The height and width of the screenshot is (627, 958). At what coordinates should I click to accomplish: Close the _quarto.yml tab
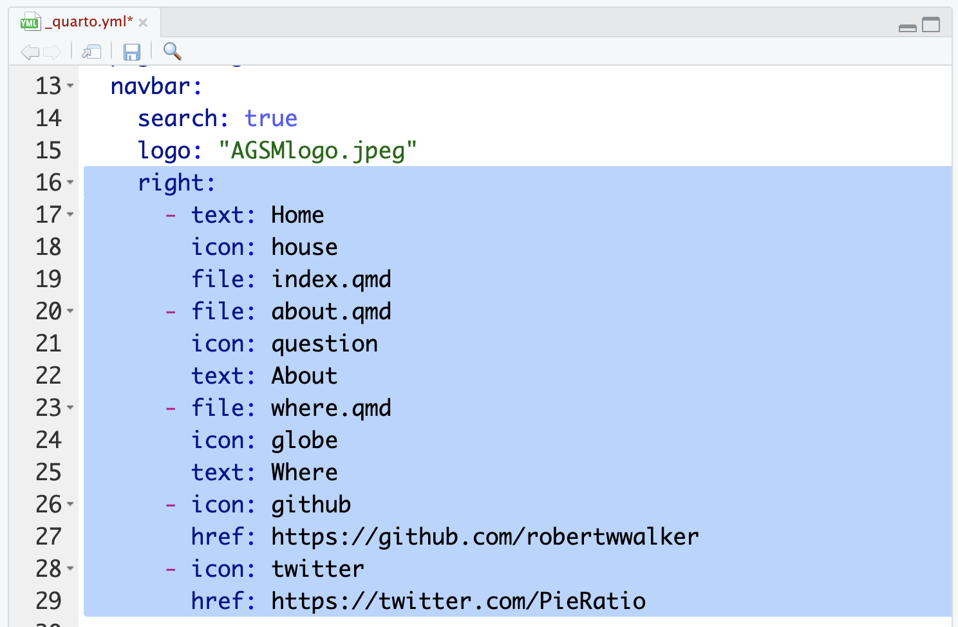(143, 23)
